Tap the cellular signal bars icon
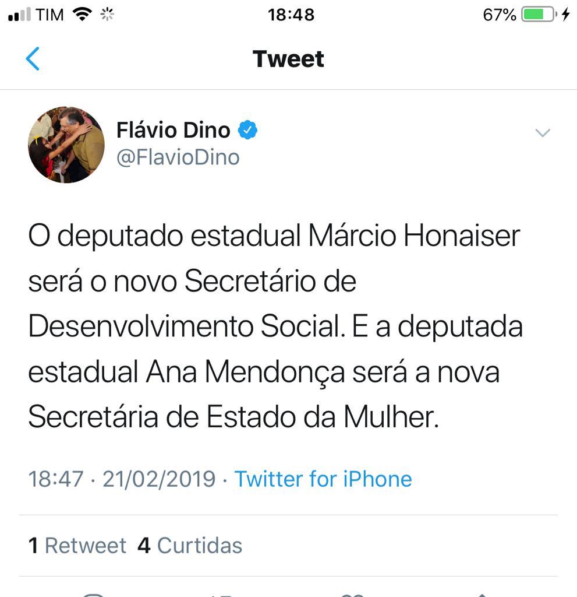 [x=19, y=15]
